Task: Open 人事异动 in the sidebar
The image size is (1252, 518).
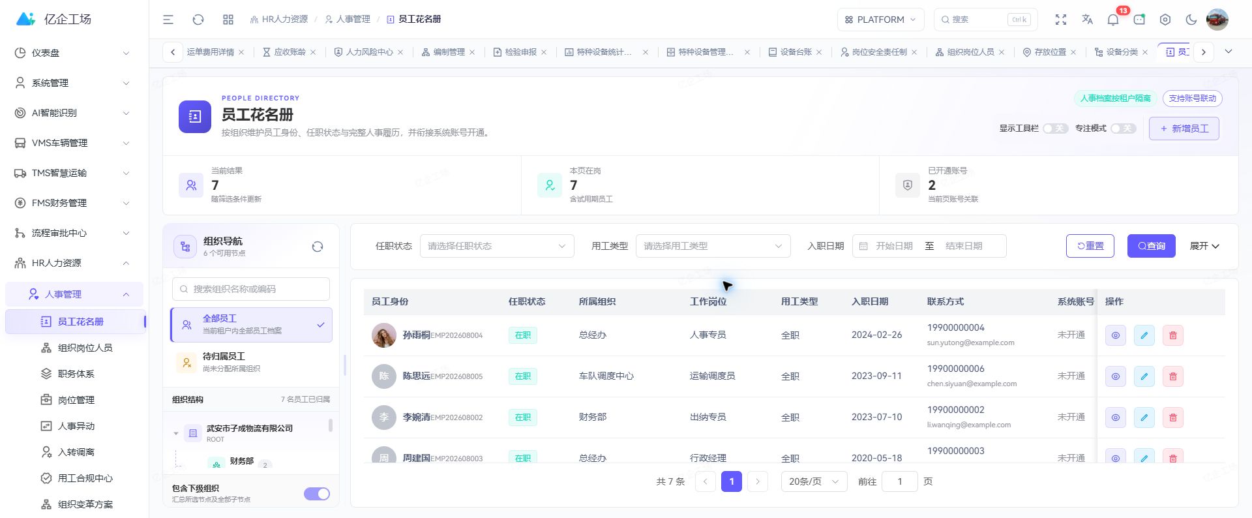Action: click(76, 426)
